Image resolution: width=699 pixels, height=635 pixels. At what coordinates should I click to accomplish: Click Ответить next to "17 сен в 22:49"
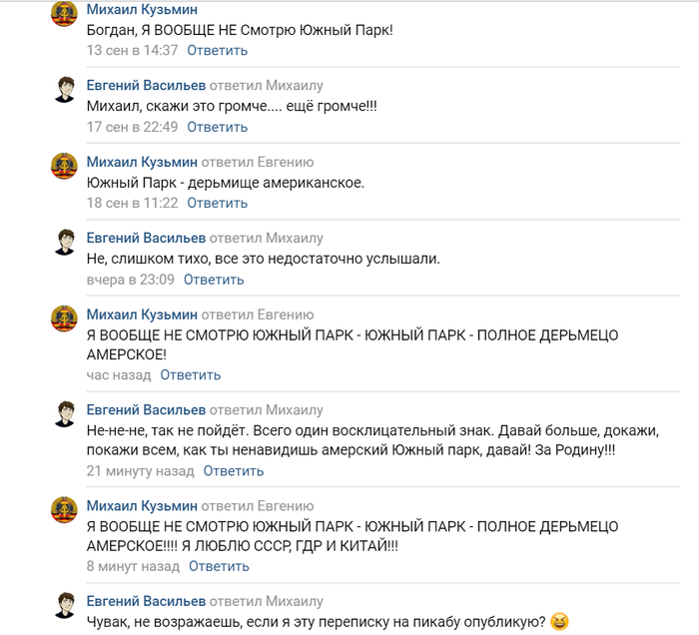click(217, 127)
